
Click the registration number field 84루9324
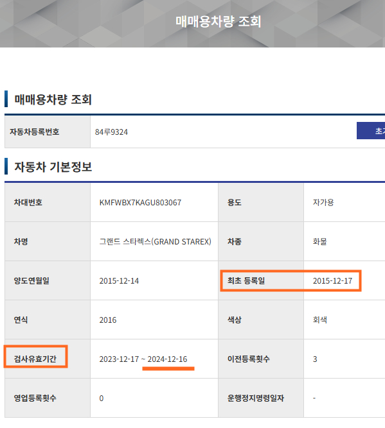tap(111, 132)
